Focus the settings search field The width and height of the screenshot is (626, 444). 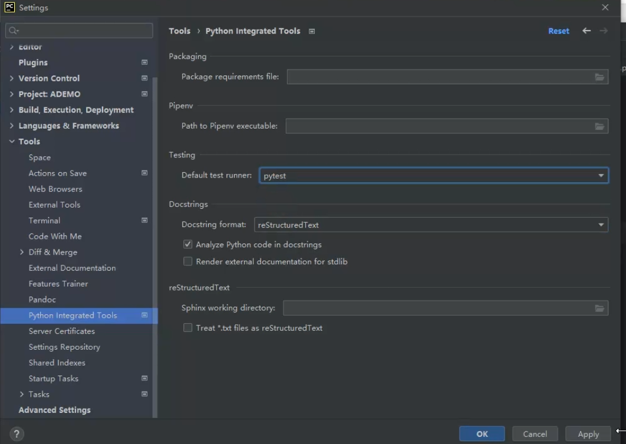[79, 31]
